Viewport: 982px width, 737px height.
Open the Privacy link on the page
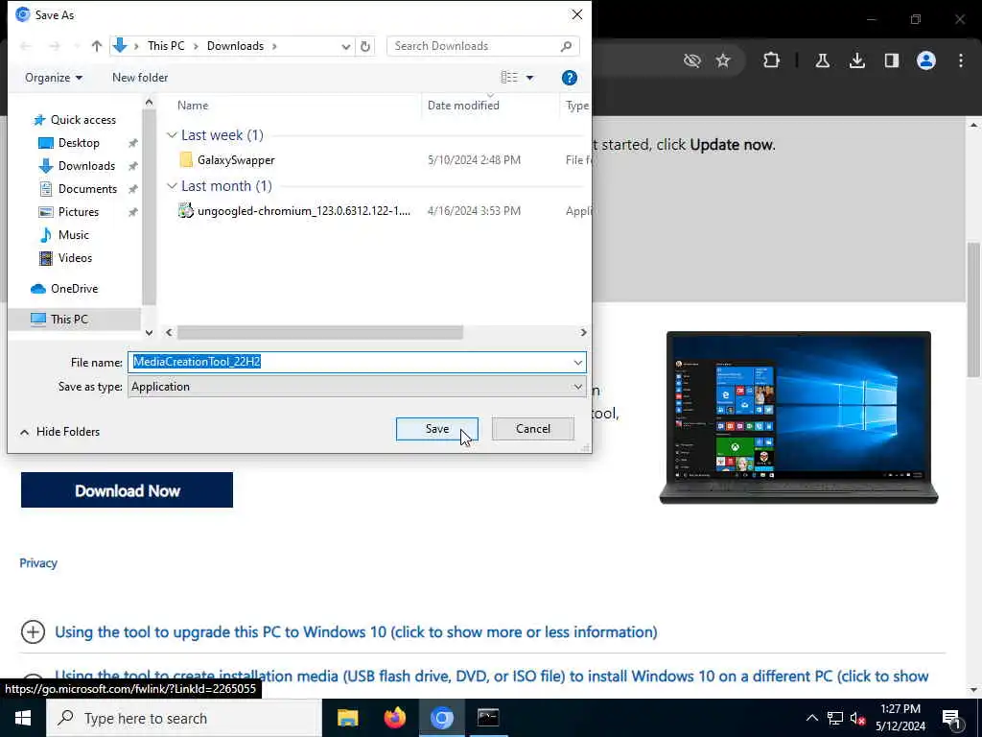38,562
